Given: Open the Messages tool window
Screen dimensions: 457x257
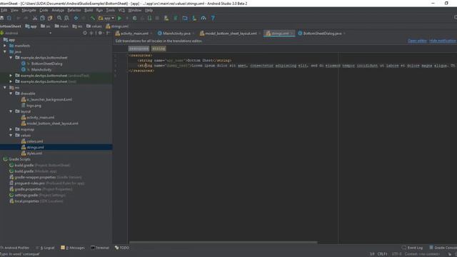Looking at the screenshot, I should point(73,248).
